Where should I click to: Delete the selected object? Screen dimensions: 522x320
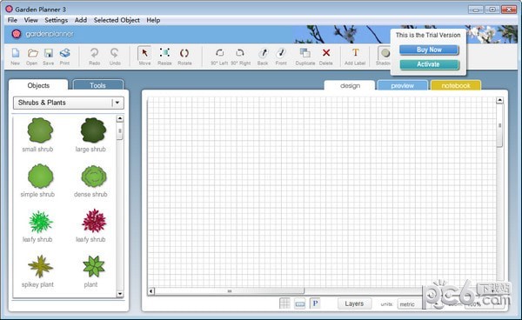pos(326,56)
